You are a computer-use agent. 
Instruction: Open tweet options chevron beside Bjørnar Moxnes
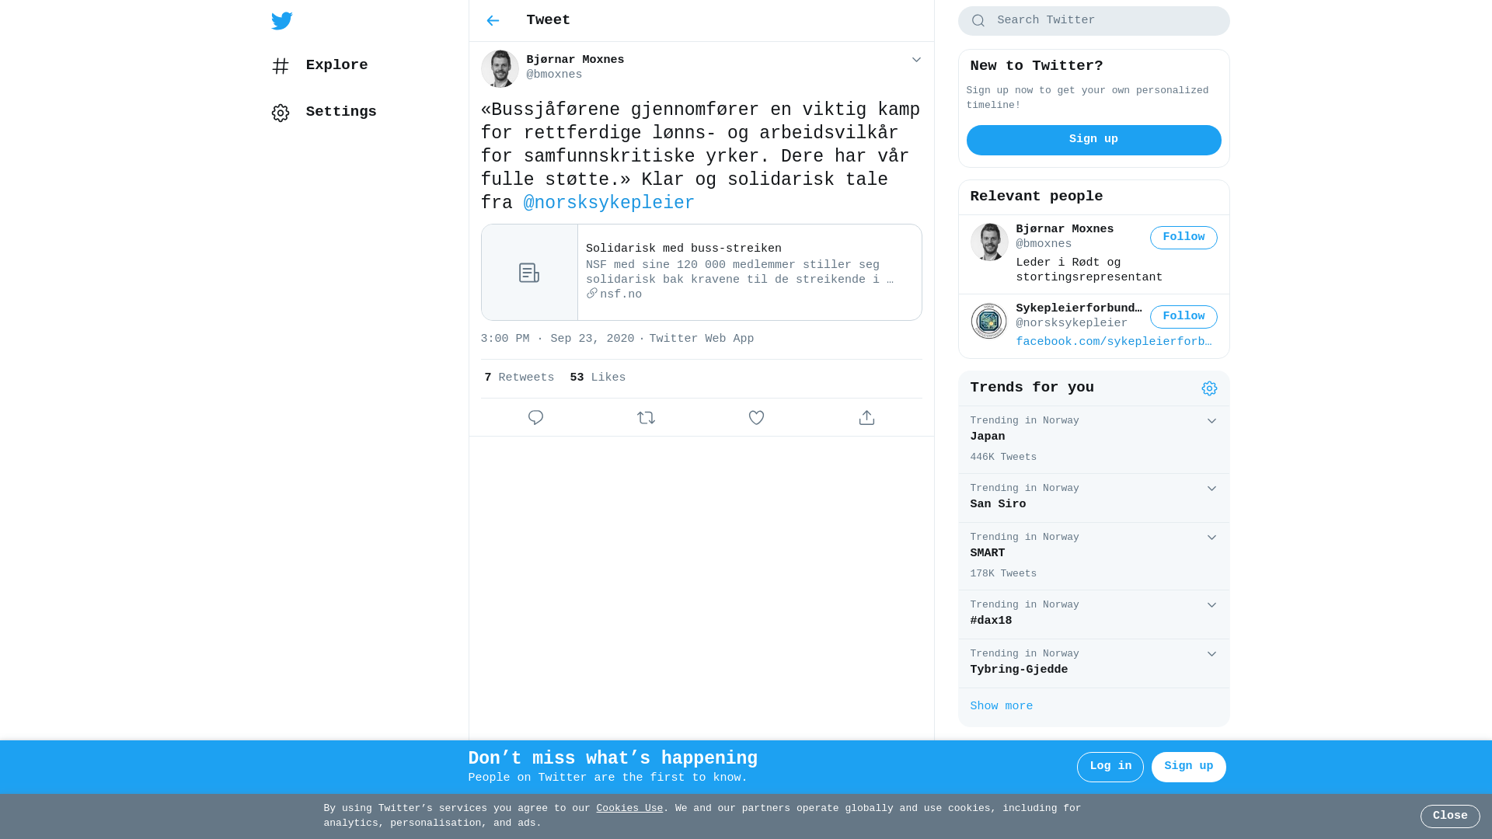(x=916, y=60)
